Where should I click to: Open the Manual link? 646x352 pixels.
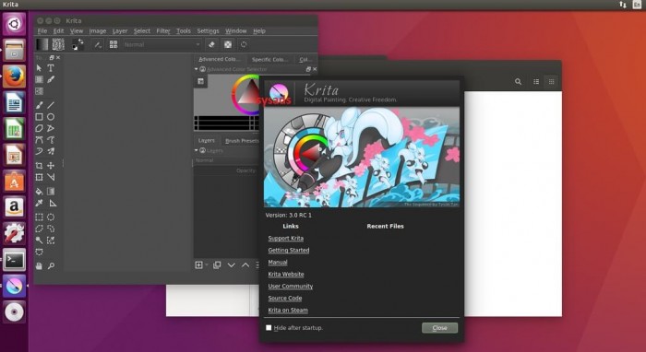[x=278, y=262]
